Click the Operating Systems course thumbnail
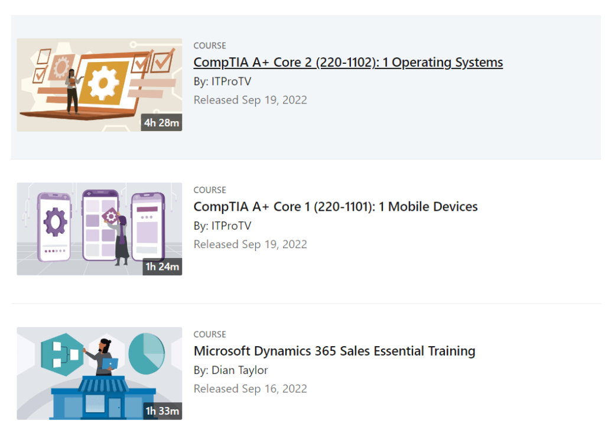 (99, 84)
